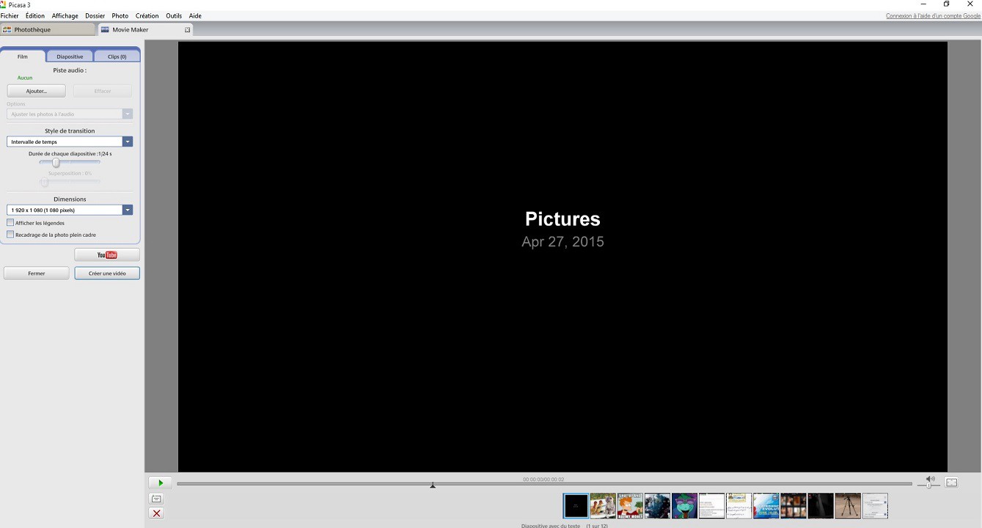The height and width of the screenshot is (528, 982).
Task: Select the camera tripod thumbnail
Action: pos(848,506)
